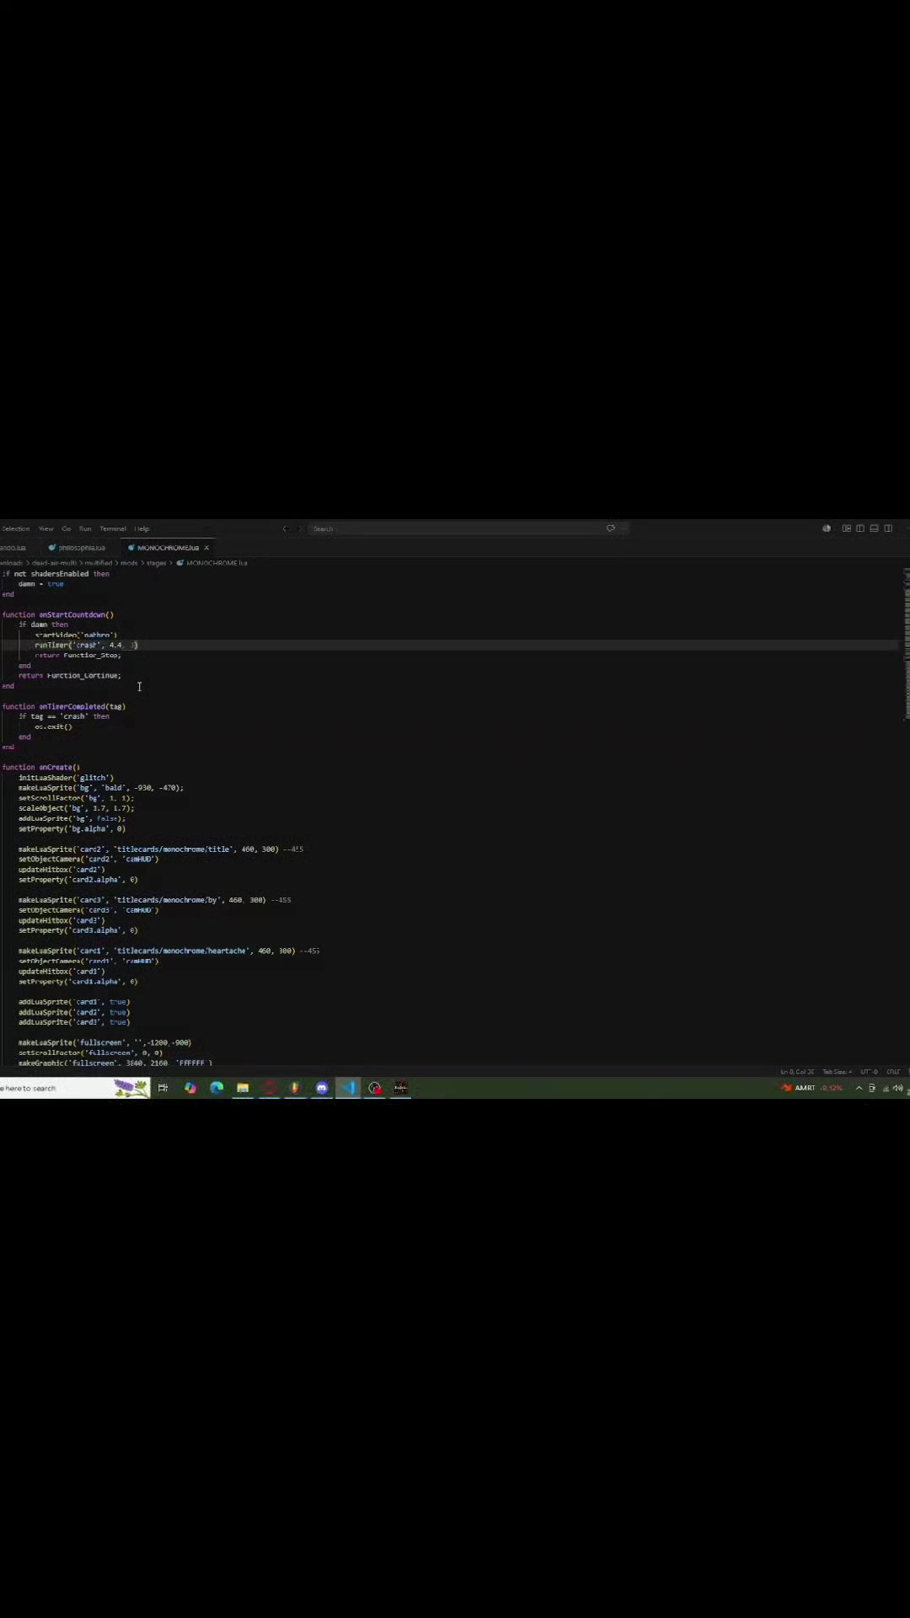Click the Tab Size status bar button

[837, 1072]
